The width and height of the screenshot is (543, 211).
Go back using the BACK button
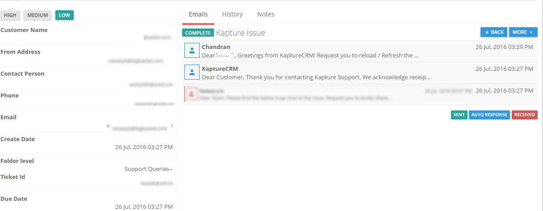(494, 32)
